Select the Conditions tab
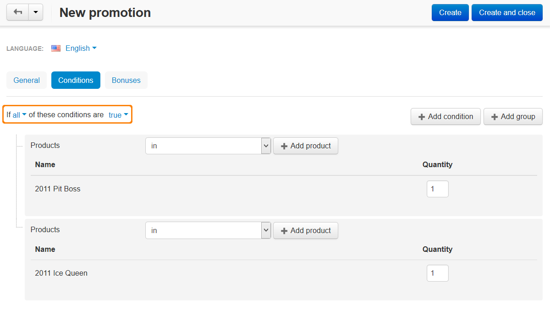 click(76, 80)
